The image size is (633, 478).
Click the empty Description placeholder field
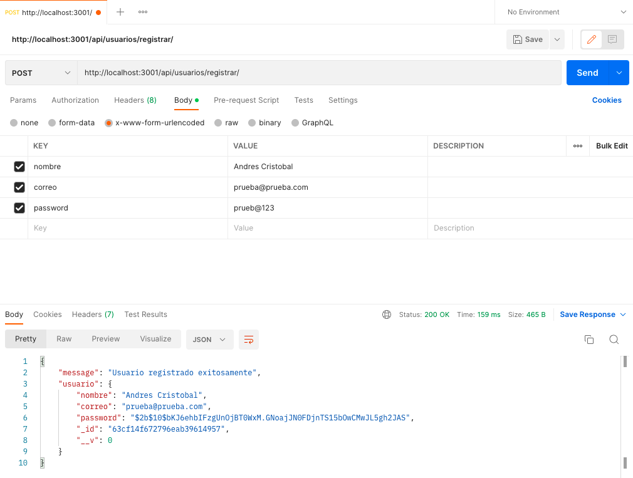click(530, 228)
